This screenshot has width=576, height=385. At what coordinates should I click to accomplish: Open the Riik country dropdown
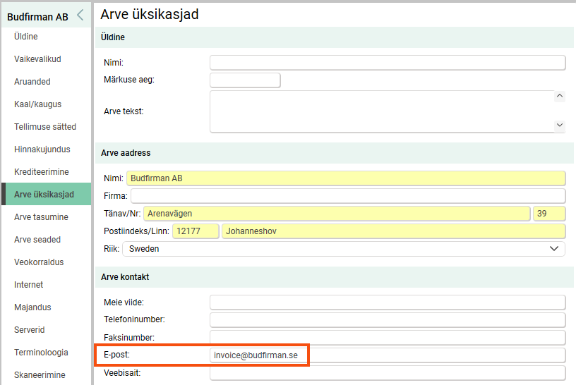click(x=344, y=249)
